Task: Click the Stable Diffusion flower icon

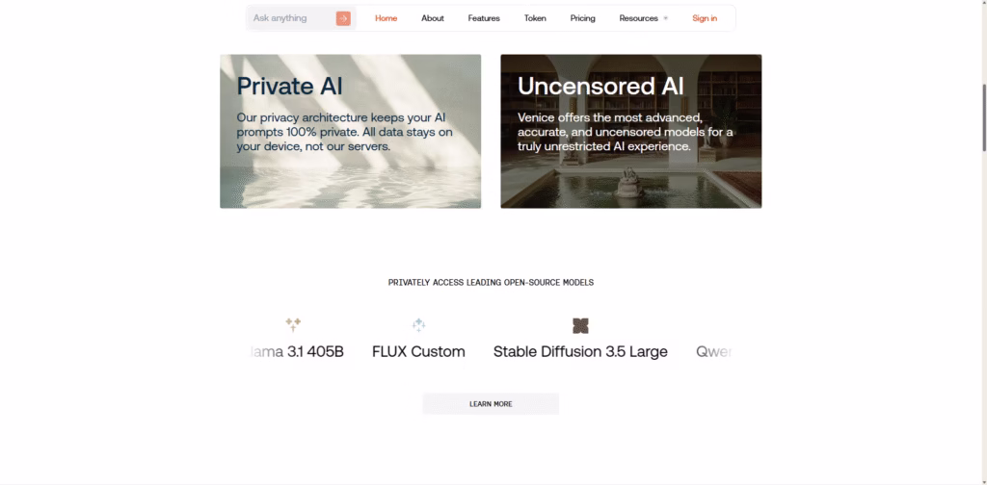Action: coord(580,325)
